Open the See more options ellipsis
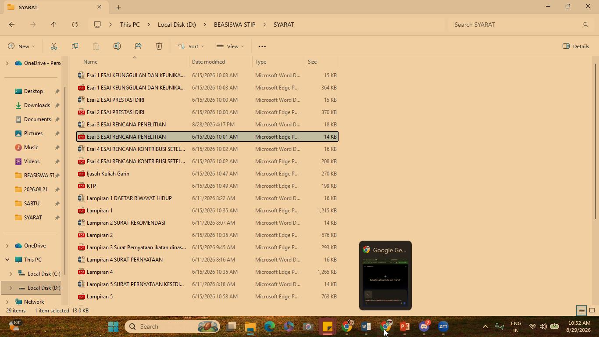 pos(262,46)
